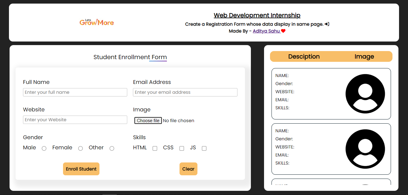Viewport: 408px width, 195px height.
Task: Enable the CSS skill checkbox
Action: click(182, 148)
